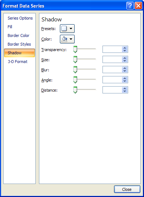Open dialog Help via question mark icon
The width and height of the screenshot is (144, 197).
pos(130,6)
